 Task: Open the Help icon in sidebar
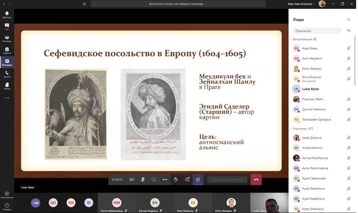7,206
